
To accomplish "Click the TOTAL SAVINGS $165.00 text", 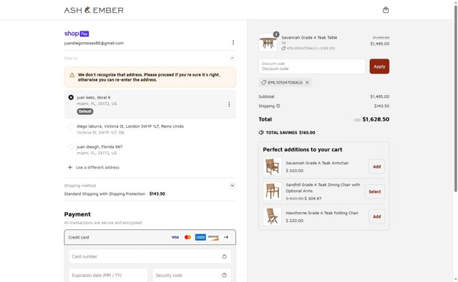I will 291,133.
